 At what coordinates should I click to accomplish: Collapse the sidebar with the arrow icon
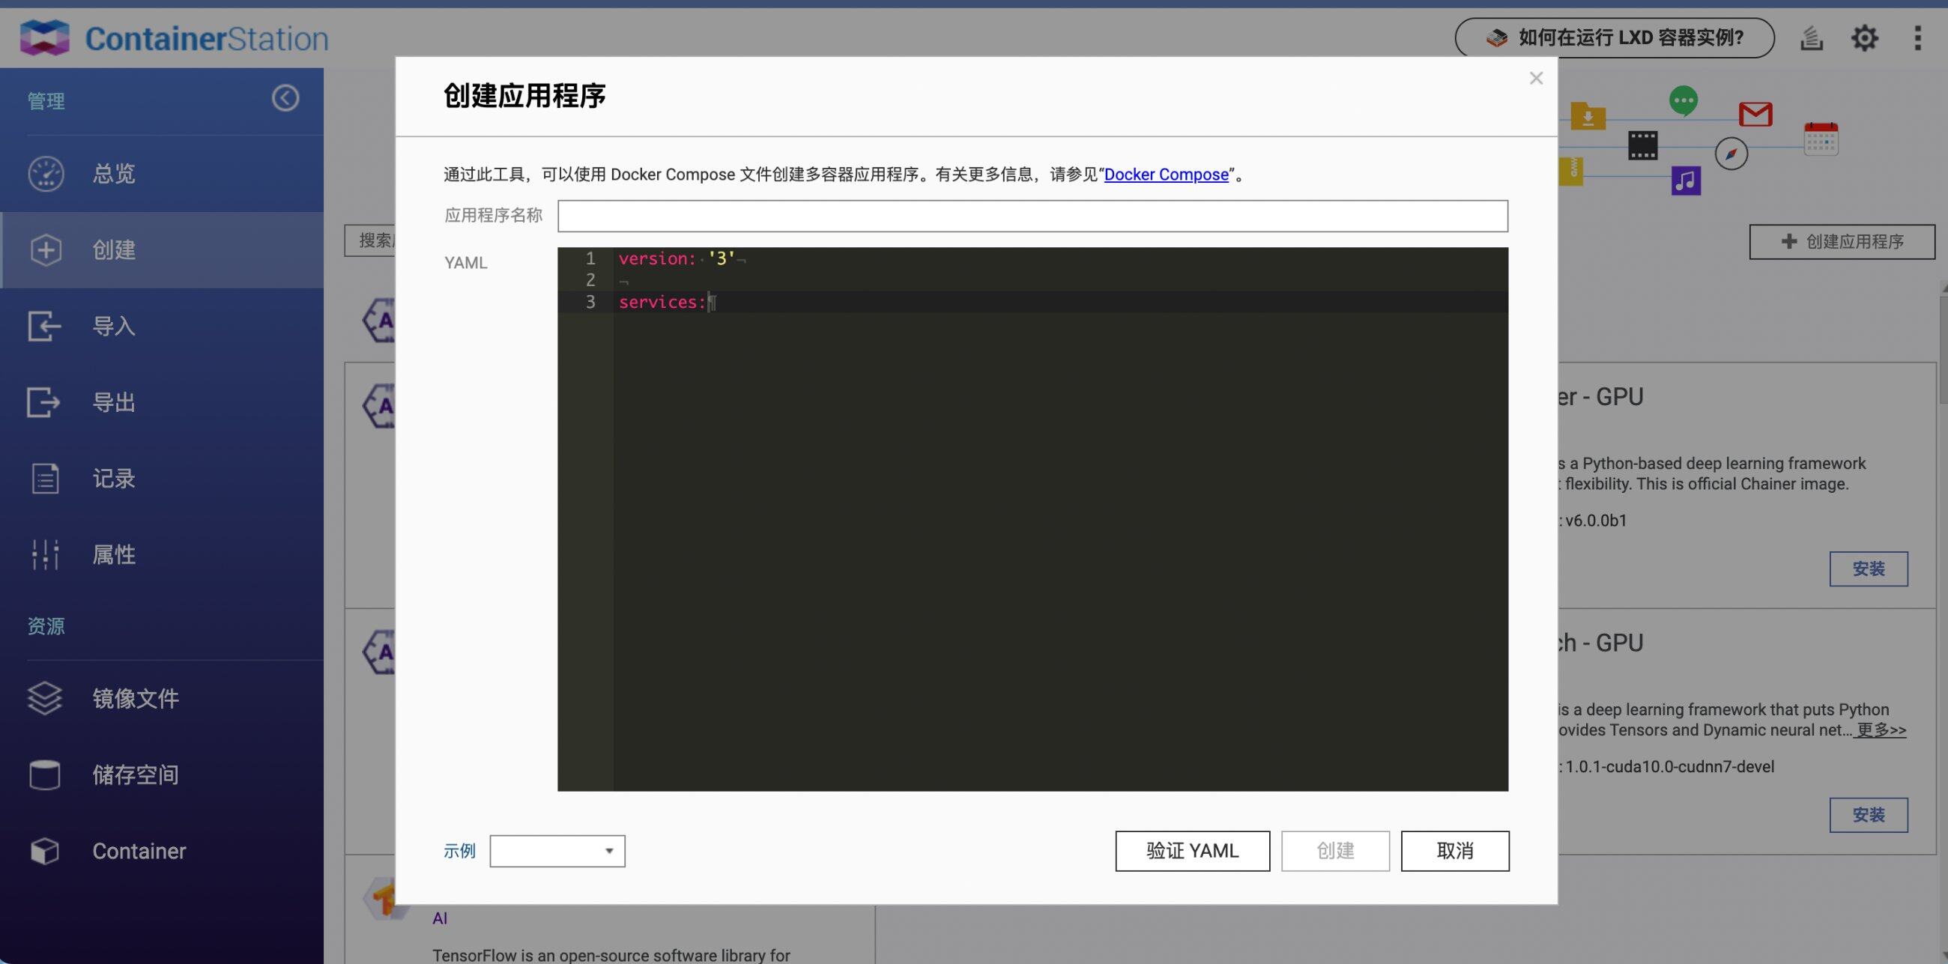coord(285,98)
